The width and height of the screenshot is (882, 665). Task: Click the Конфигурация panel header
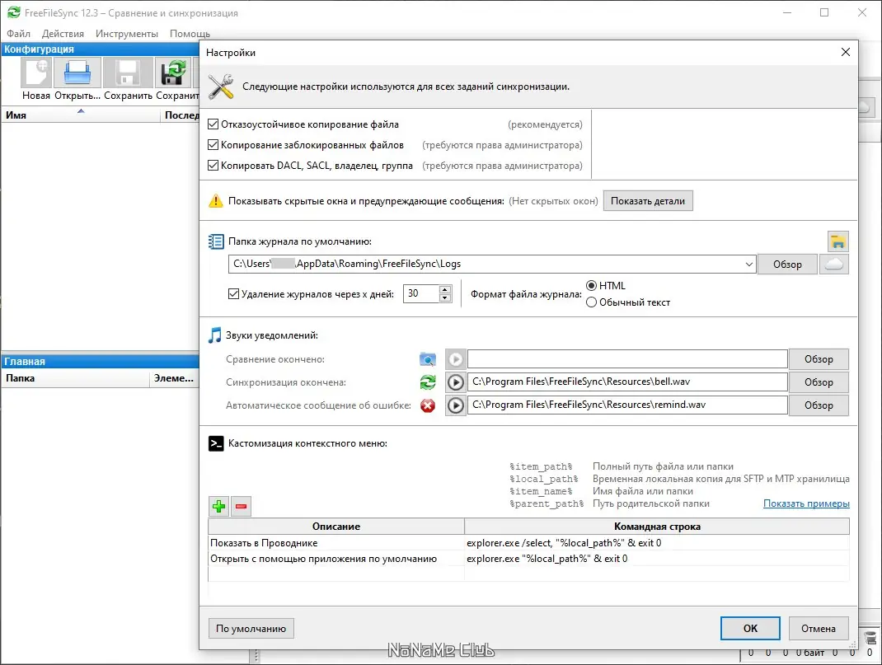tap(100, 49)
